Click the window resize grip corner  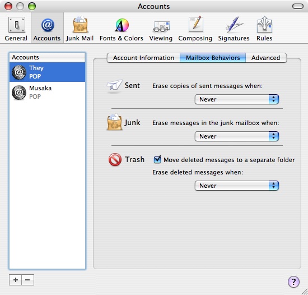click(x=305, y=292)
